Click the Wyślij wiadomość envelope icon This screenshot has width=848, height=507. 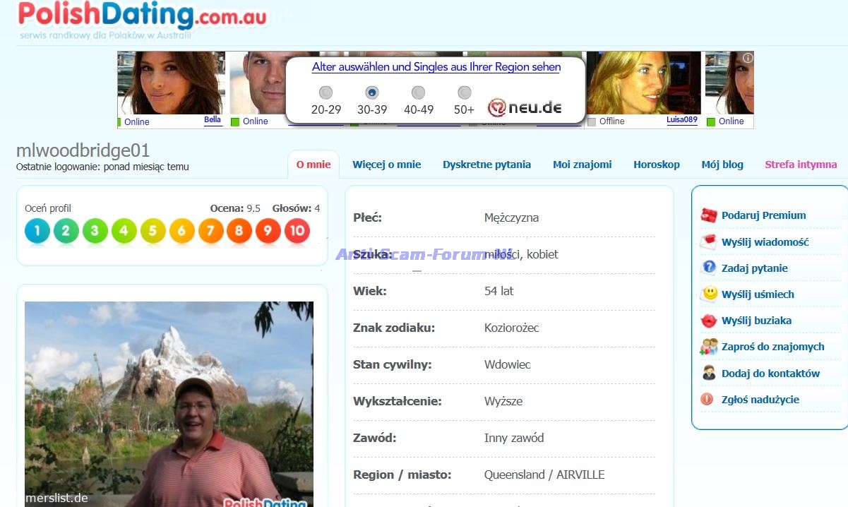tap(708, 242)
